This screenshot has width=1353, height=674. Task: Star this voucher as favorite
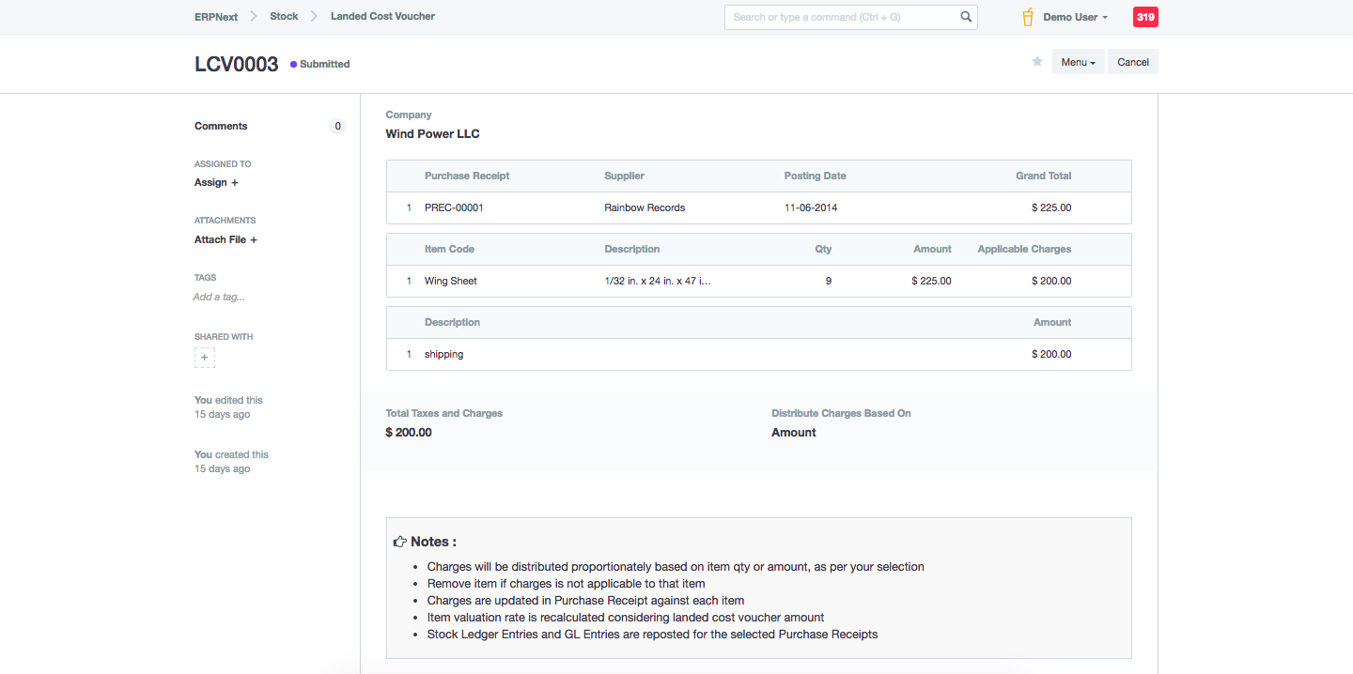click(1037, 62)
